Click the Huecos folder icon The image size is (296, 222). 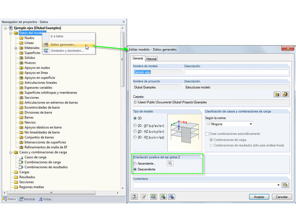point(21,63)
